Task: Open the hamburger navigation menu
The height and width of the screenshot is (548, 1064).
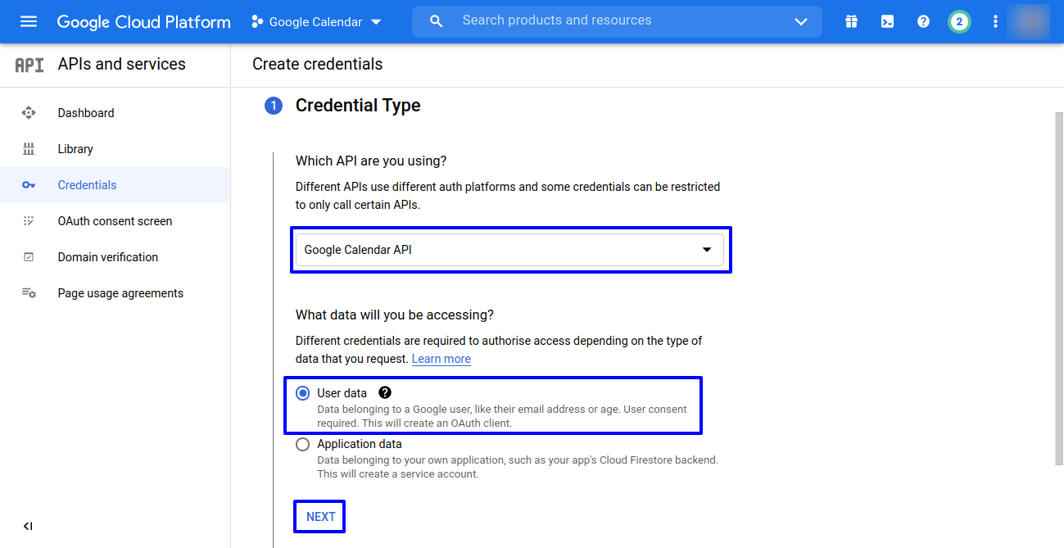Action: coord(29,21)
